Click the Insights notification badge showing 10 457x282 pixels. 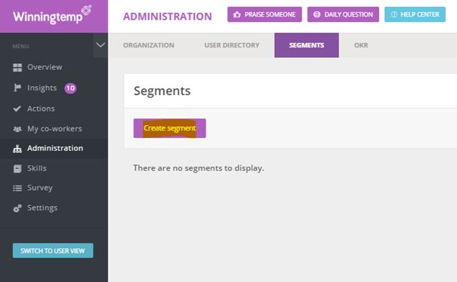70,88
